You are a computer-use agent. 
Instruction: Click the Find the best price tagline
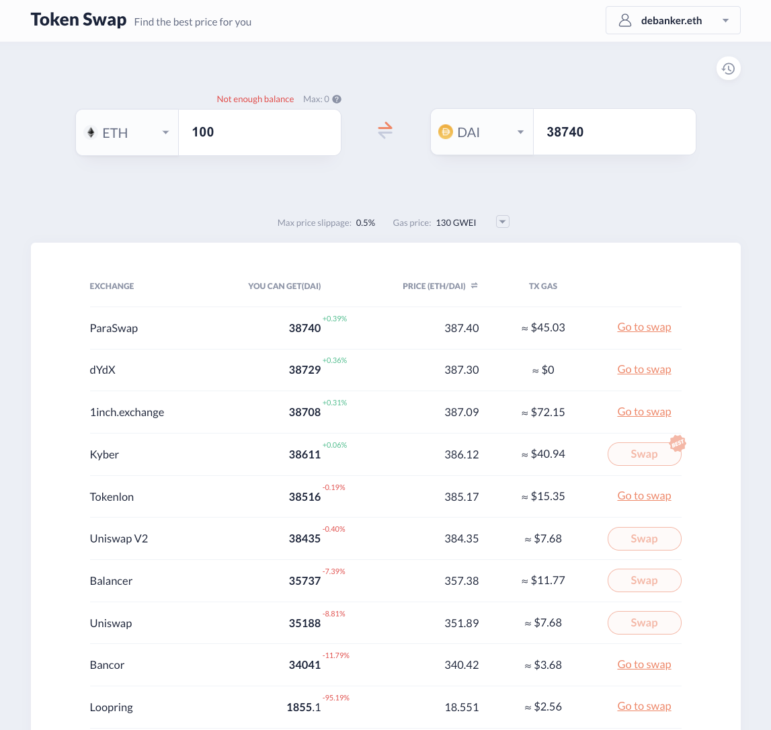click(193, 22)
